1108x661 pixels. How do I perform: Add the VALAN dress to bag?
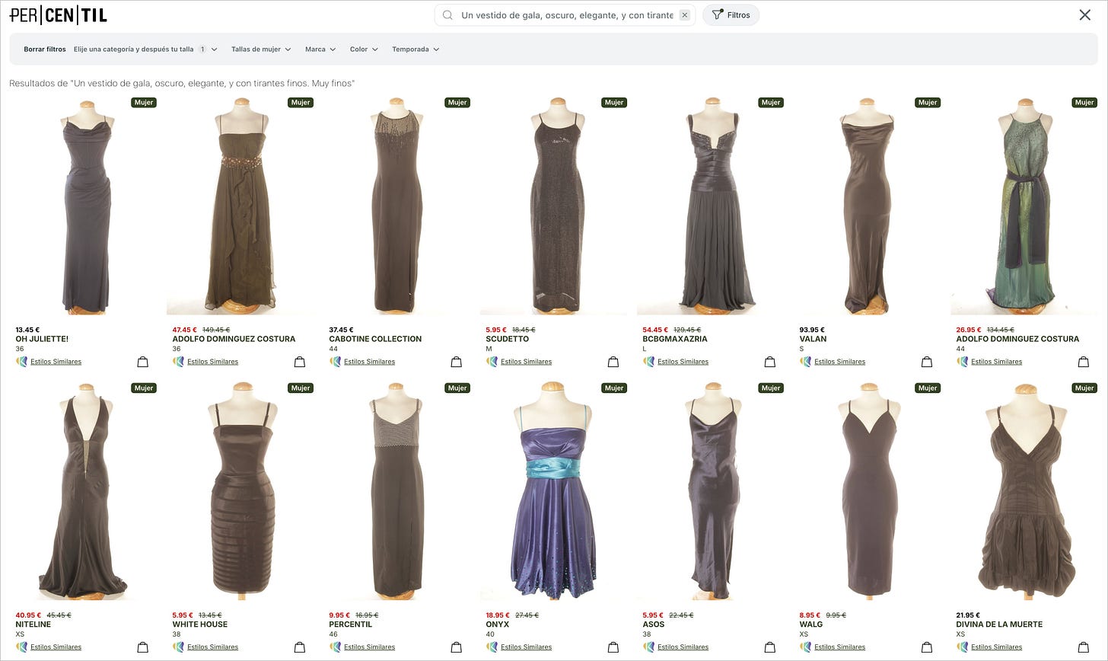(x=927, y=362)
